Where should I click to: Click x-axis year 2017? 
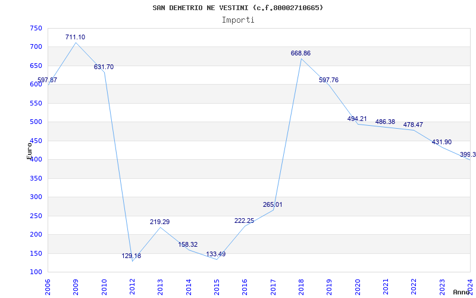[273, 287]
